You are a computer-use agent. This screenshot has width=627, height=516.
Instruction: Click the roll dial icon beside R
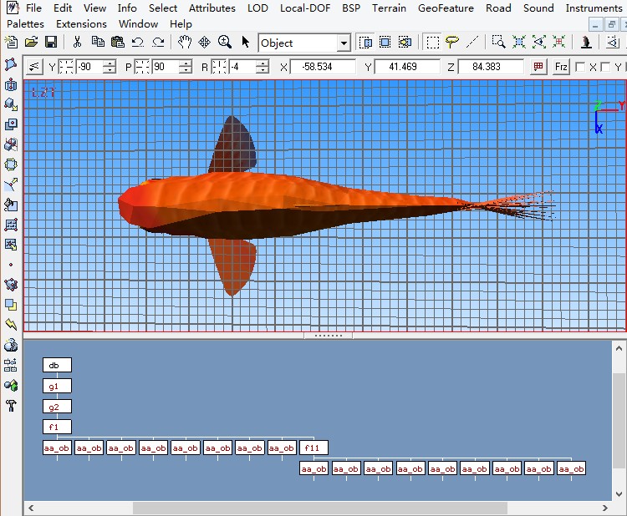pos(219,67)
